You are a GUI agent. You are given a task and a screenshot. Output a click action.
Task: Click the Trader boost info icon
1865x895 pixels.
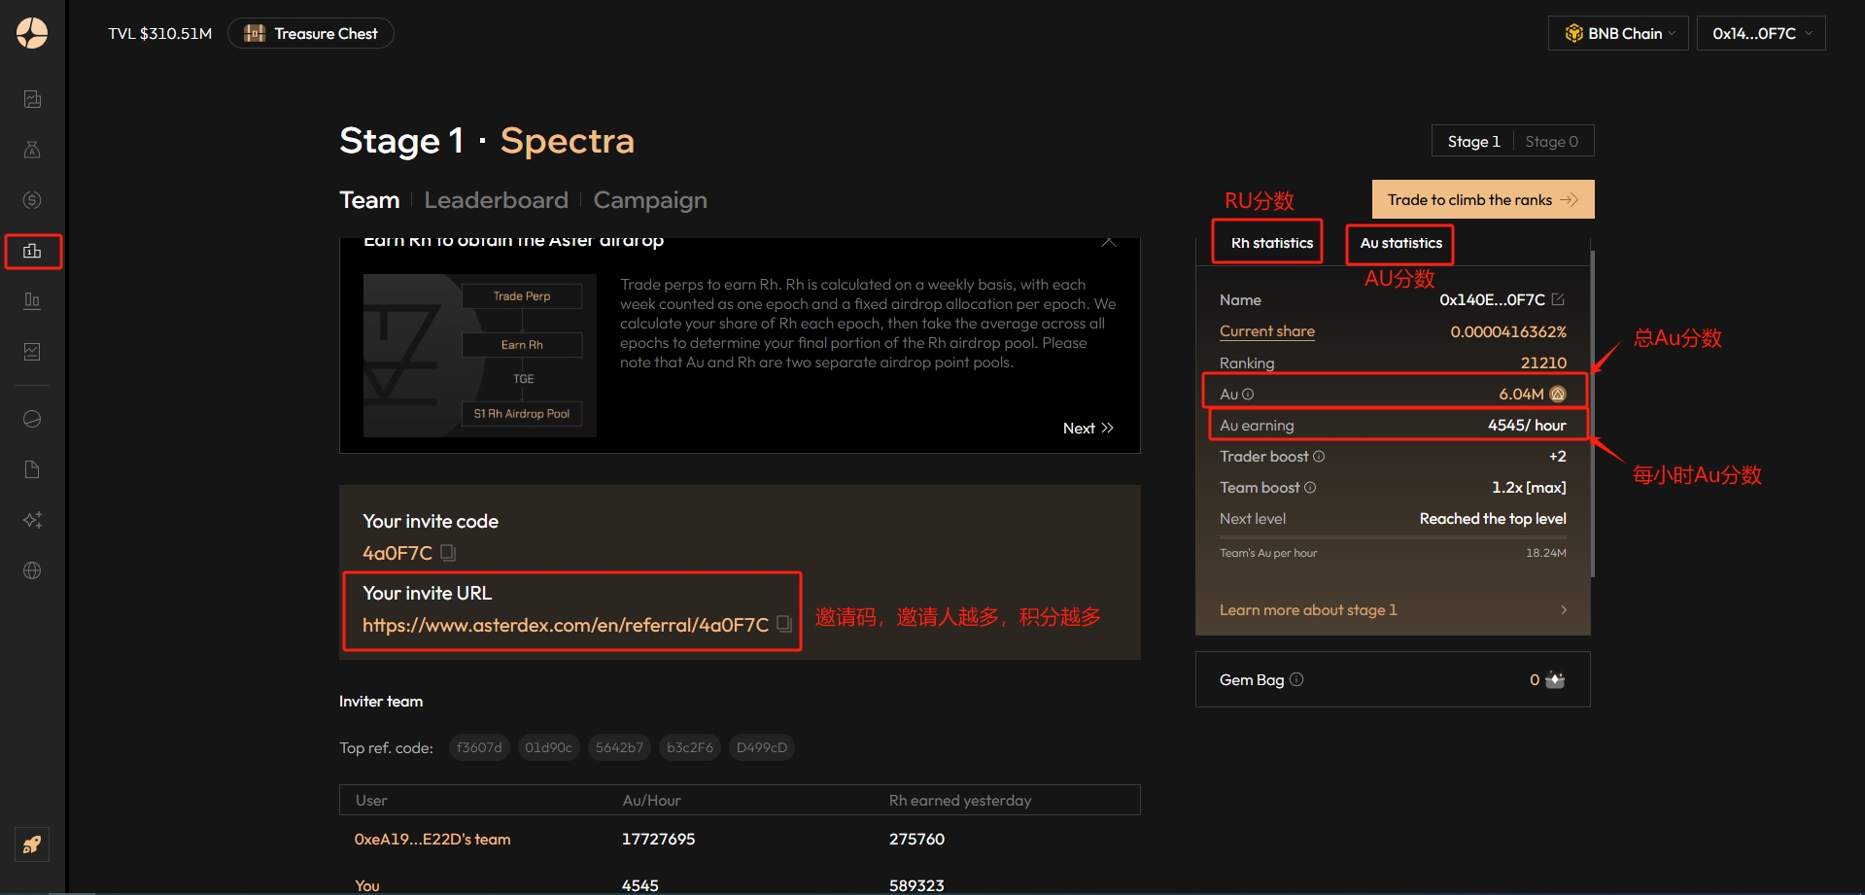(1319, 456)
